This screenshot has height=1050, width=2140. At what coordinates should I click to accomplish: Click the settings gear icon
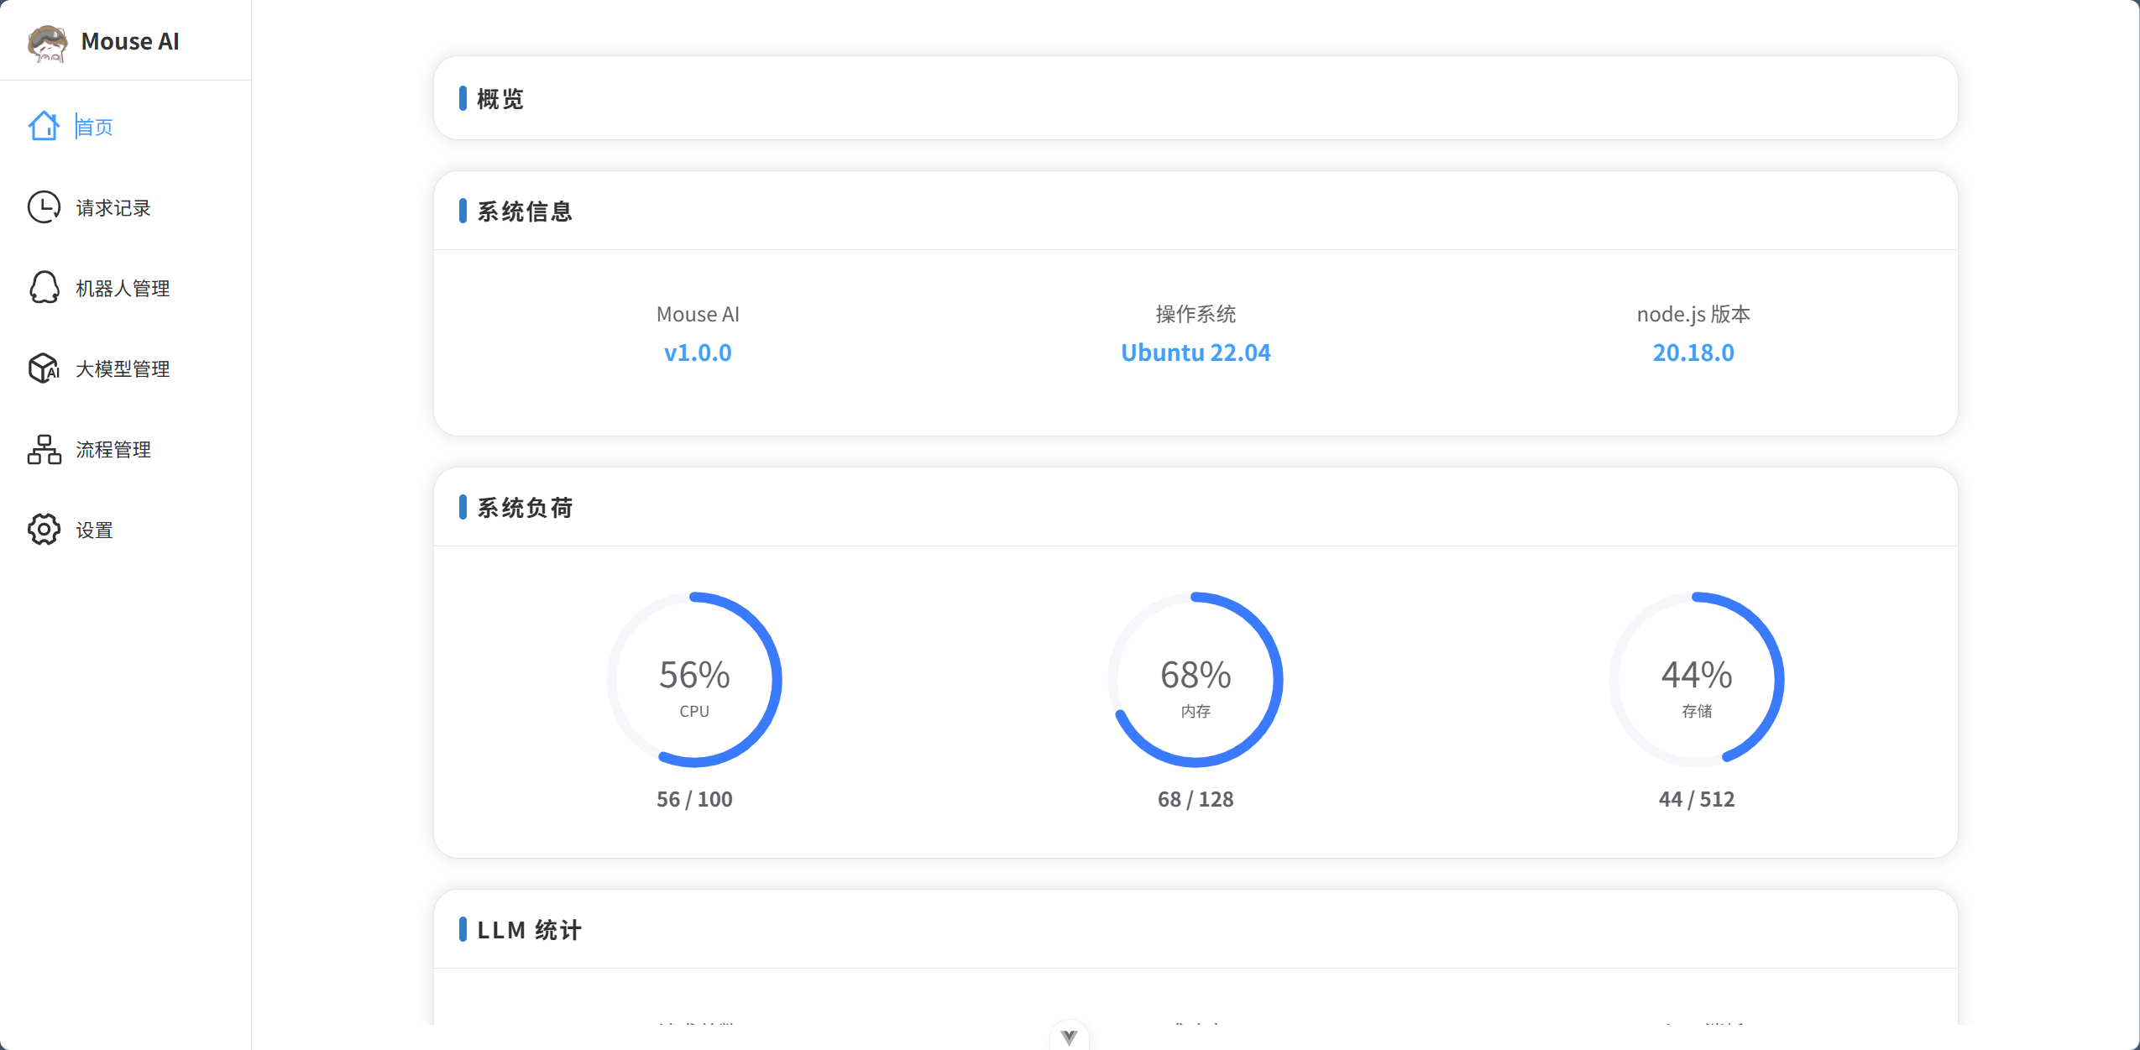(x=44, y=530)
